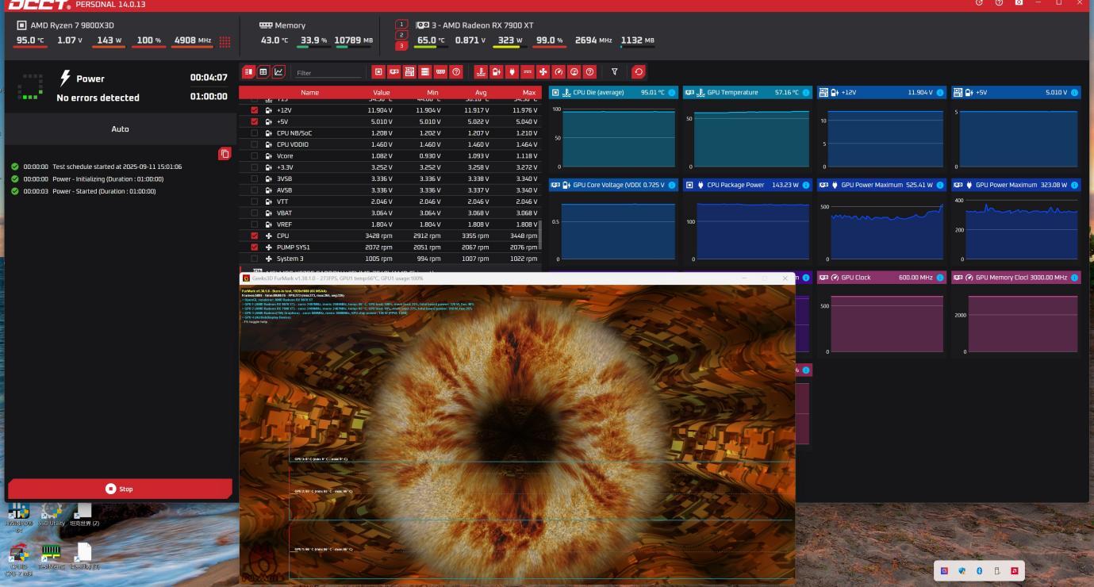Click the GPU Power Maximum 525.41 W graph

[880, 221]
